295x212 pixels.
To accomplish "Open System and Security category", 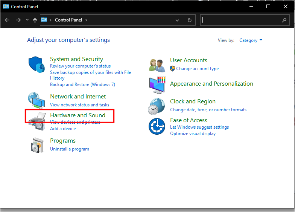I will coord(77,59).
